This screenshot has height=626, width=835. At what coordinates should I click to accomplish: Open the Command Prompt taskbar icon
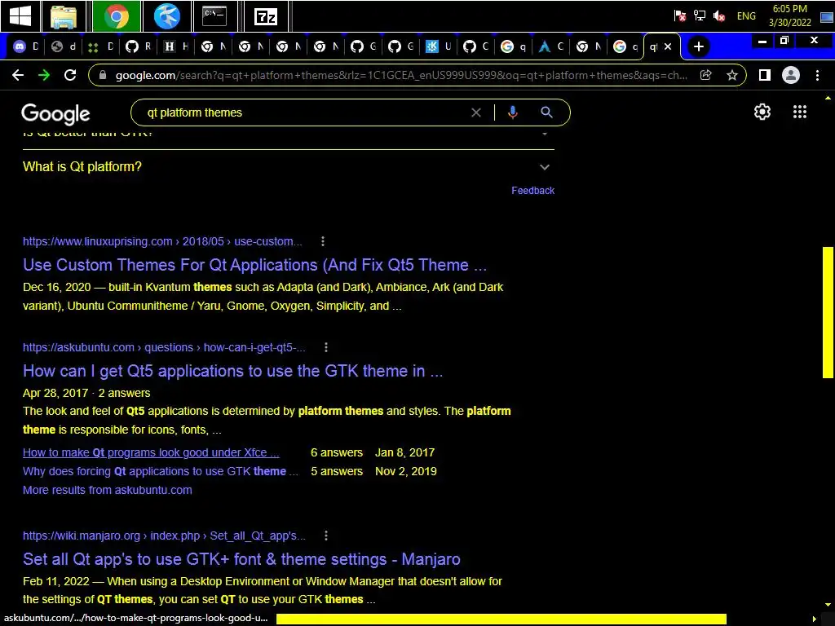click(214, 16)
